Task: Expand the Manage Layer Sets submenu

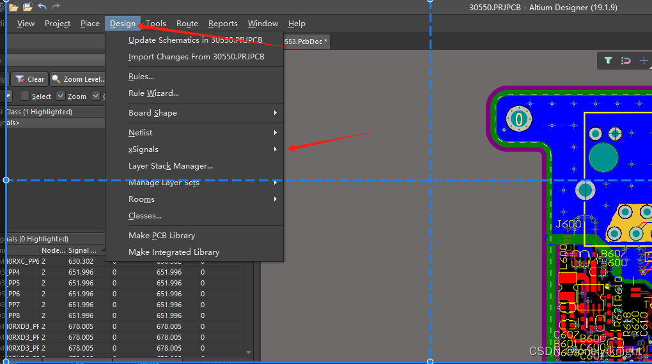Action: 194,183
